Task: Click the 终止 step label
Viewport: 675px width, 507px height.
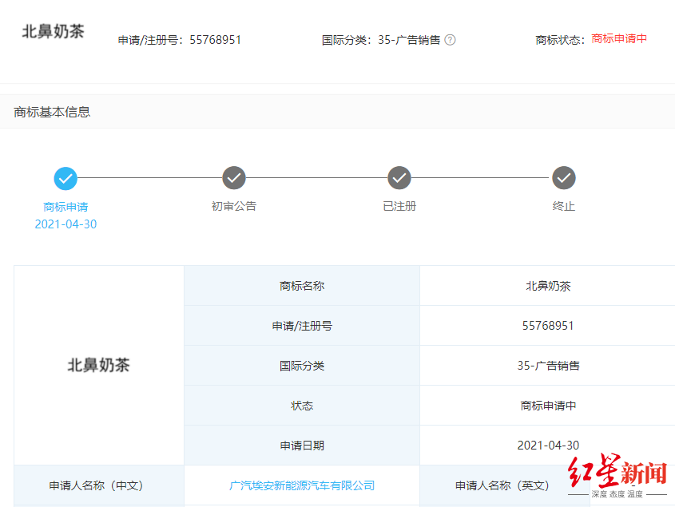Action: (564, 206)
